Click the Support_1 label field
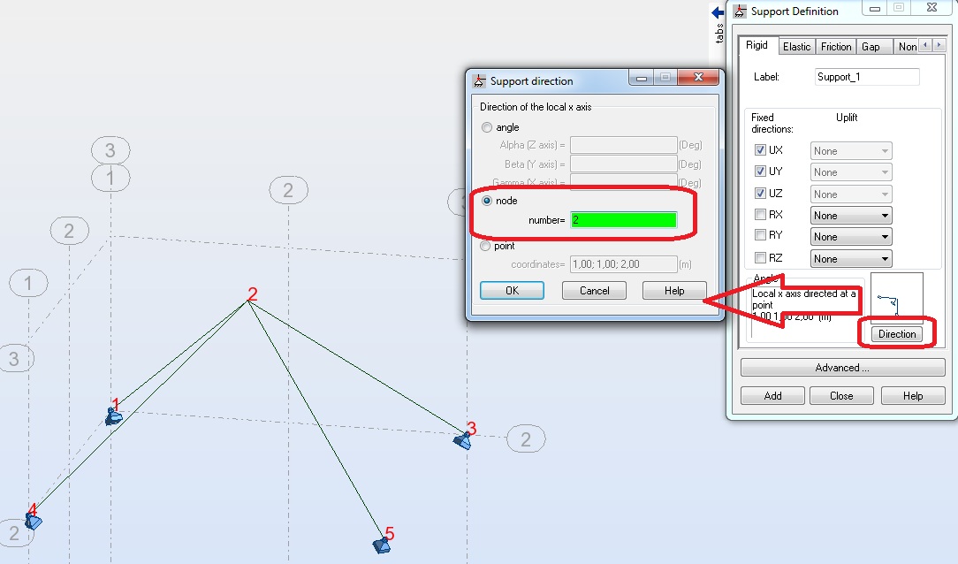Viewport: 958px width, 564px height. click(867, 77)
